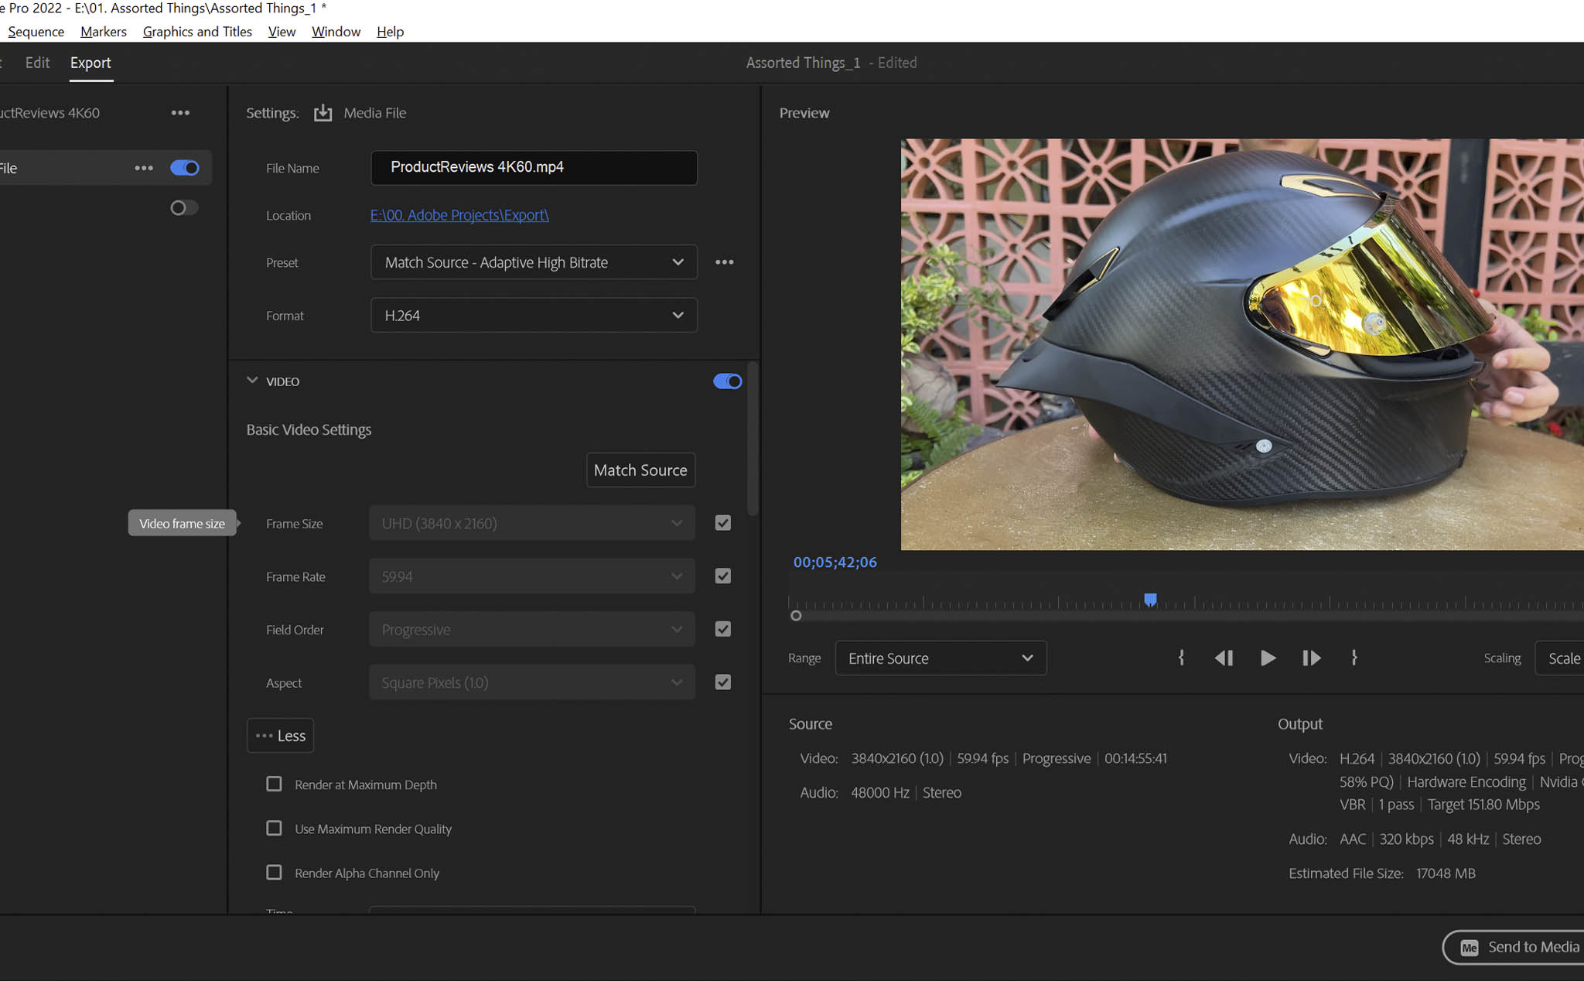Play the preview video
Image resolution: width=1584 pixels, height=981 pixels.
point(1268,658)
